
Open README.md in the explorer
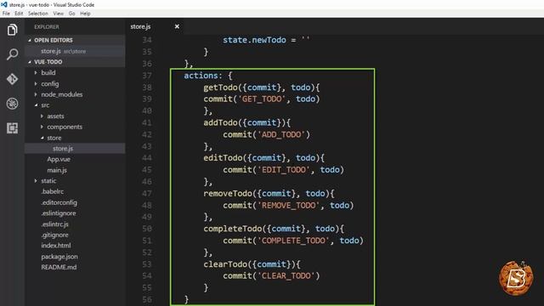[x=59, y=267]
